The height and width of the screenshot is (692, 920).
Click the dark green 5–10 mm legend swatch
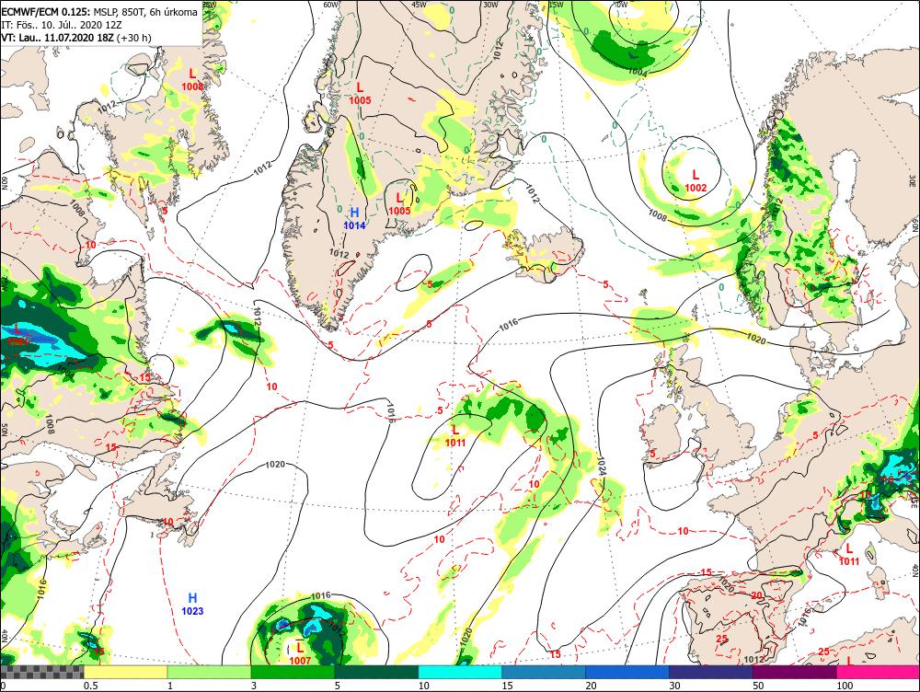point(376,672)
